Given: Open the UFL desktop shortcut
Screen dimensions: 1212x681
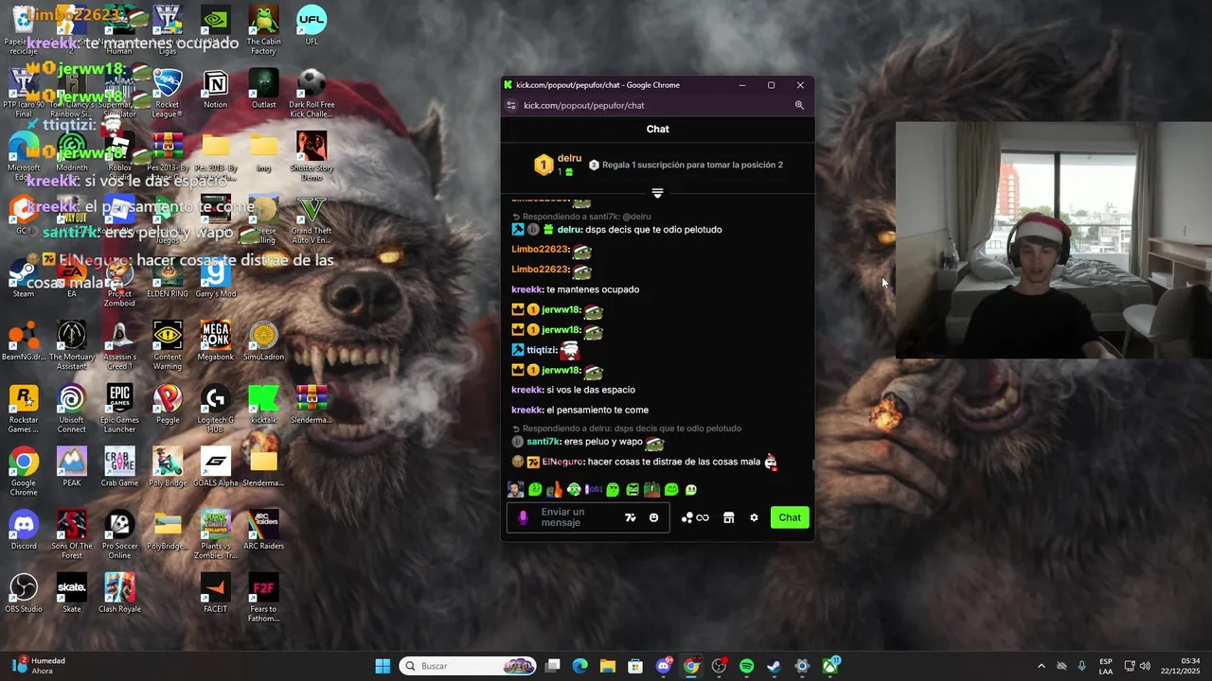Looking at the screenshot, I should pos(312,26).
